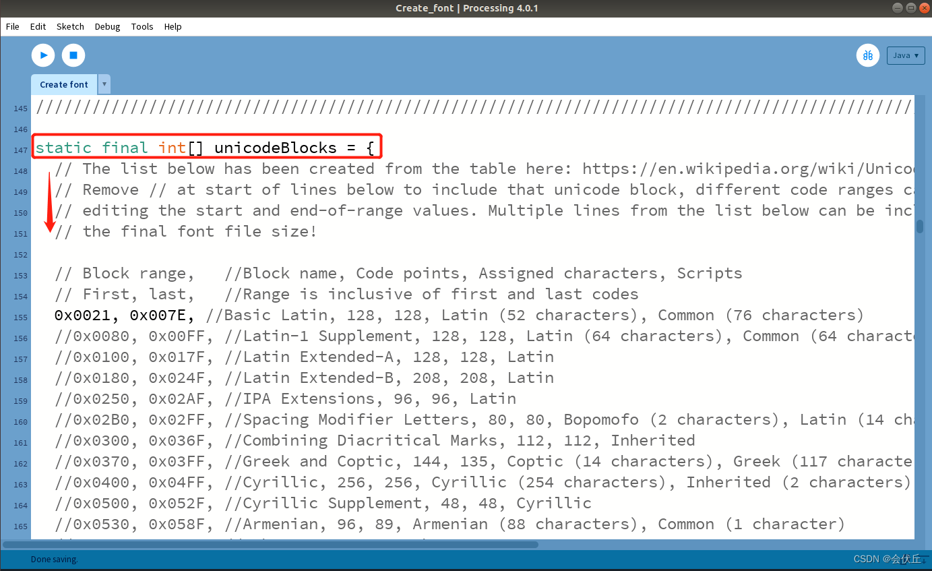Click the Greek and Coptic line
This screenshot has width=932, height=571.
coord(484,461)
